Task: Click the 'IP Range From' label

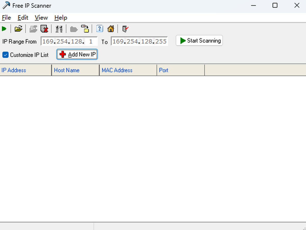Action: click(x=19, y=41)
